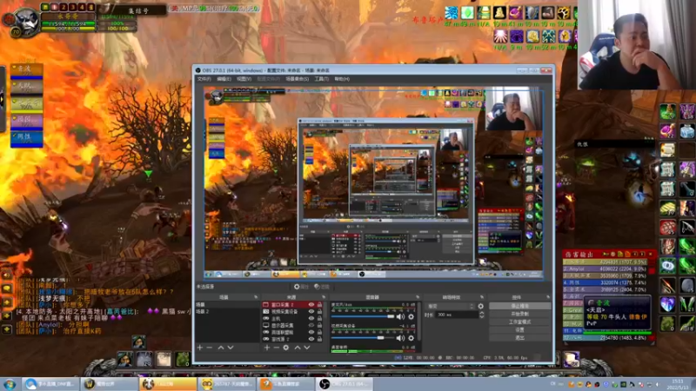Mute the 麦克风/Aux mixer channel
Viewport: 696px width, 391px height.
pos(400,316)
